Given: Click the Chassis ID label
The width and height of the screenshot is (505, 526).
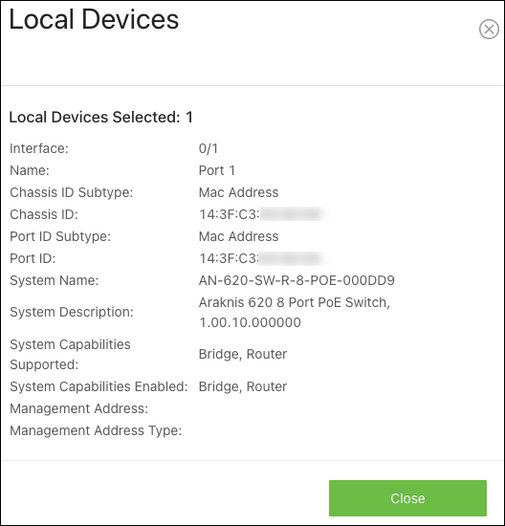Looking at the screenshot, I should [x=44, y=214].
